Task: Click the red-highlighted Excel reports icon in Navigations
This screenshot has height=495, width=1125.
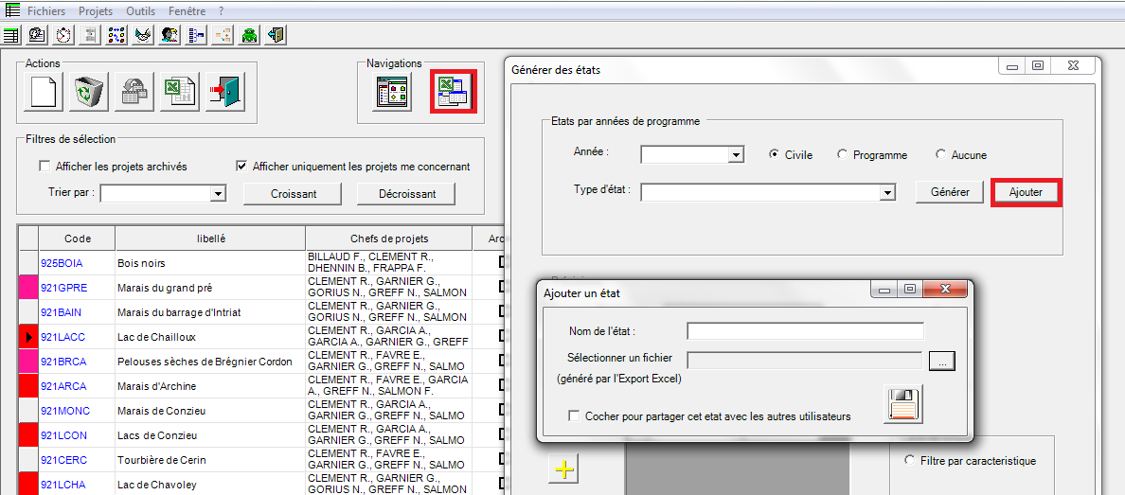Action: point(453,93)
